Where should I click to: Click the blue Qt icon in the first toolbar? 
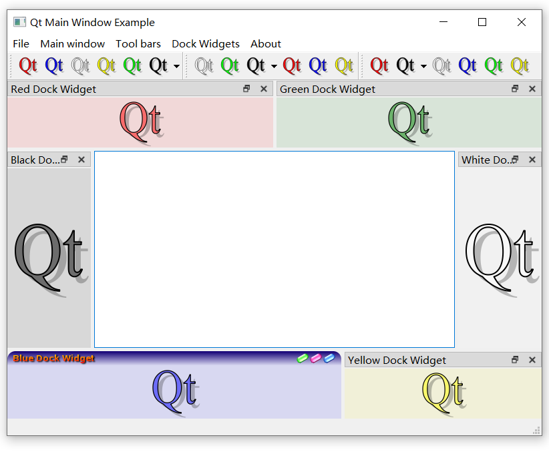coord(54,65)
